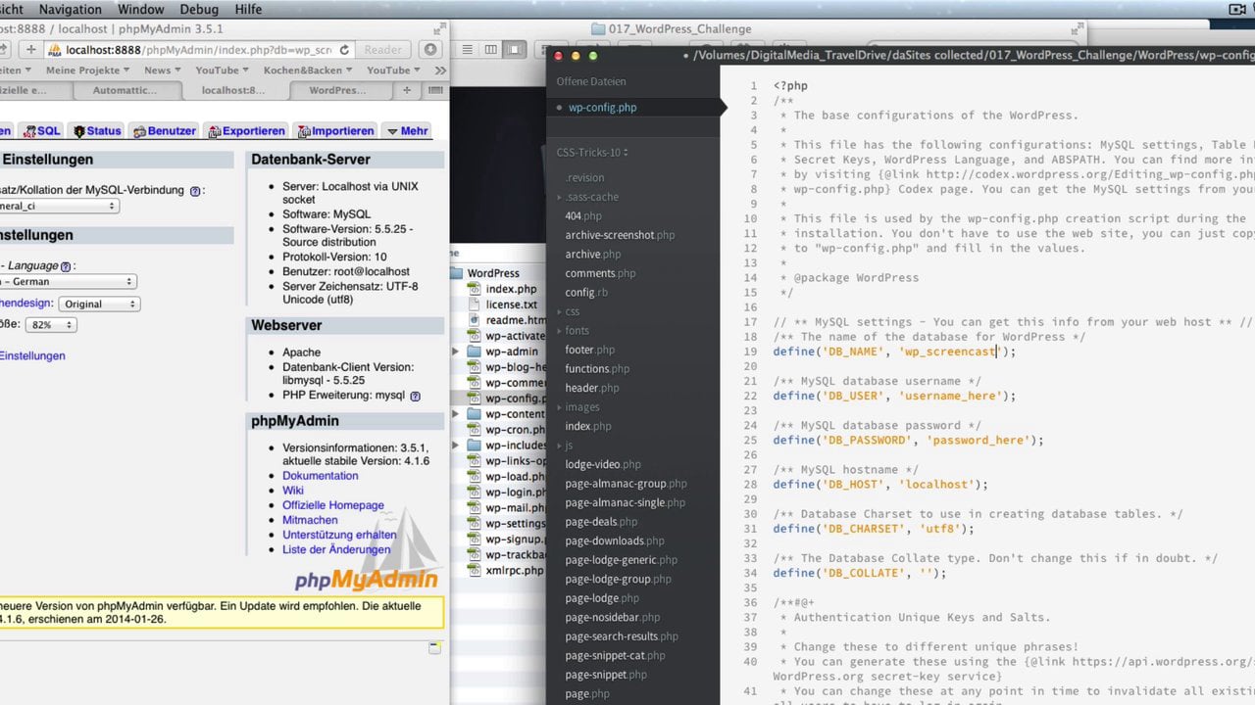This screenshot has width=1255, height=705.
Task: Open the Status tab in phpMyAdmin
Action: coord(96,130)
